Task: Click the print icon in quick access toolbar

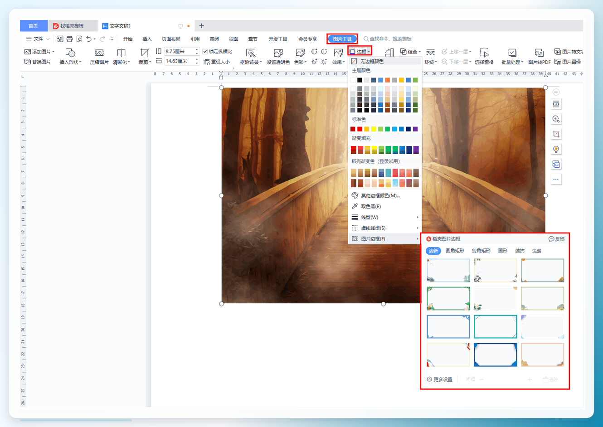Action: click(x=69, y=39)
